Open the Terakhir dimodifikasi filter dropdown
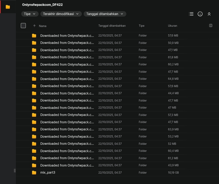This screenshot has height=184, width=219. click(61, 14)
